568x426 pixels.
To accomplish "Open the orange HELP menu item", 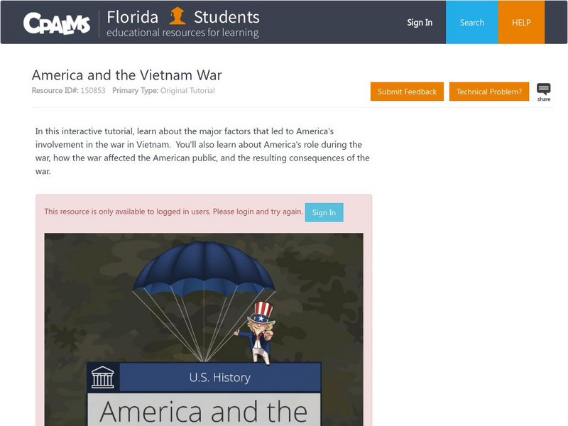I will point(522,23).
